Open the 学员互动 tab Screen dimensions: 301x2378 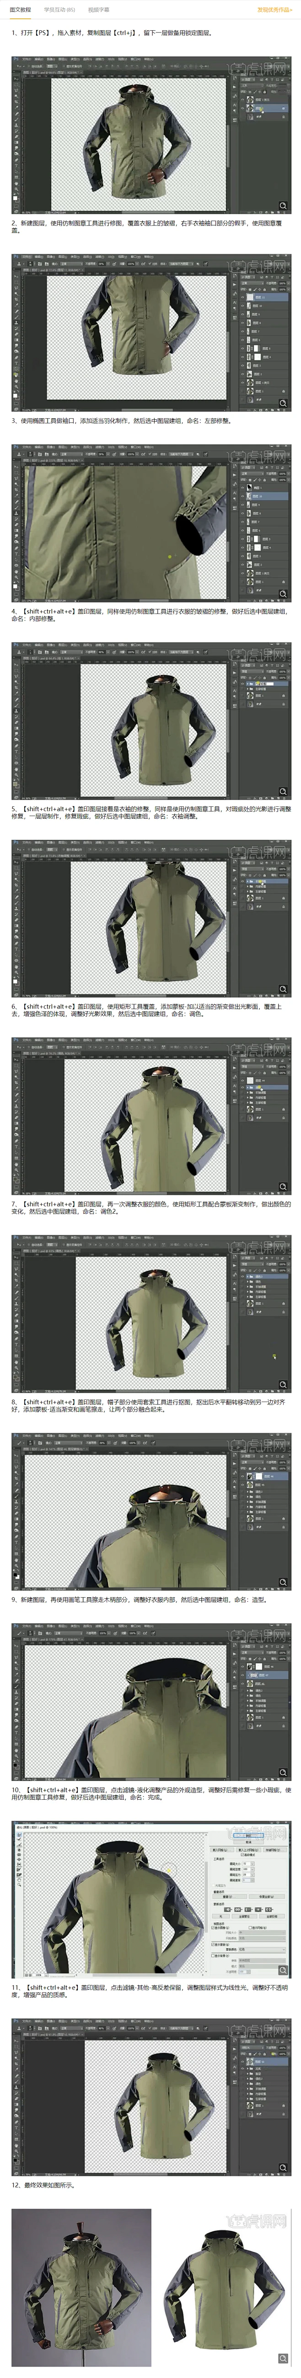tap(59, 9)
